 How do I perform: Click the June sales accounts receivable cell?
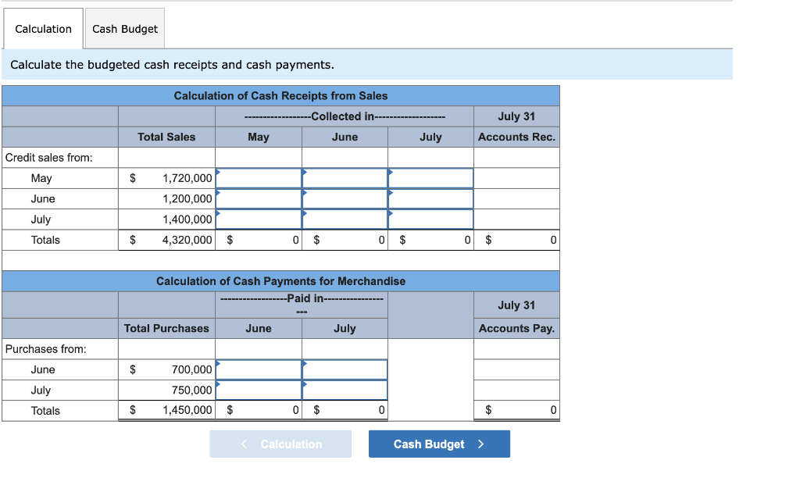click(516, 199)
